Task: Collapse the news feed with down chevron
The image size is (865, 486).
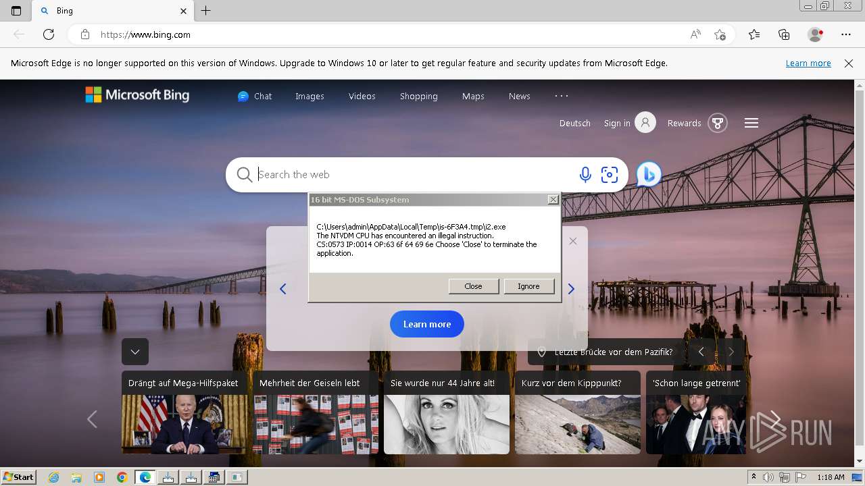Action: pyautogui.click(x=135, y=352)
